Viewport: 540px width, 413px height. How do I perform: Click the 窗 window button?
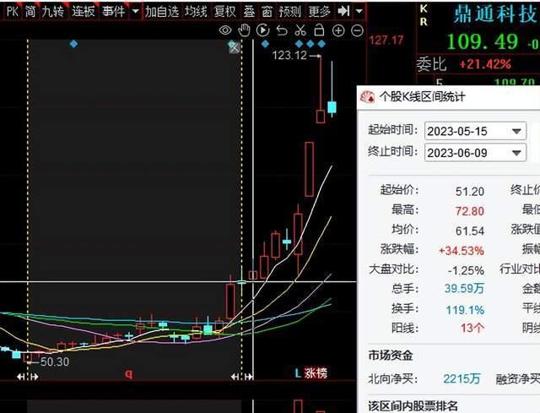pyautogui.click(x=267, y=11)
